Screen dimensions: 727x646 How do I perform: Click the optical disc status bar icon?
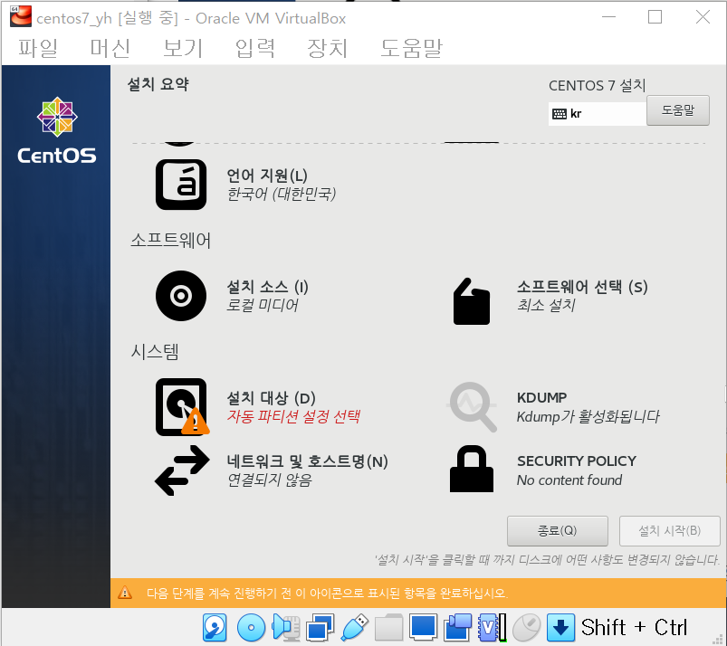click(251, 628)
